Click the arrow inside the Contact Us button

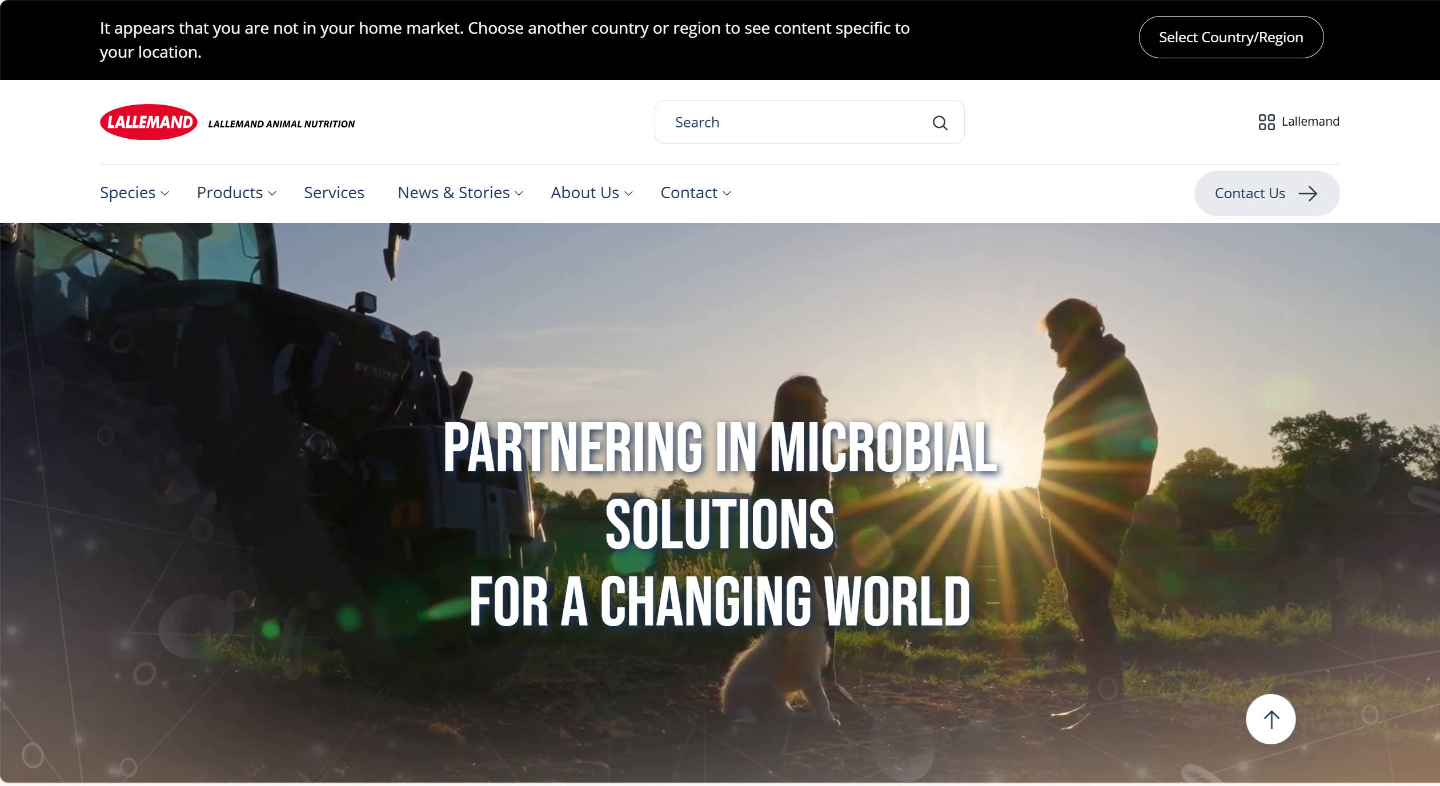click(1308, 193)
